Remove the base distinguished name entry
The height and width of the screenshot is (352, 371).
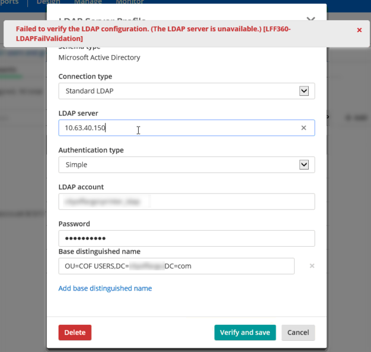(312, 266)
